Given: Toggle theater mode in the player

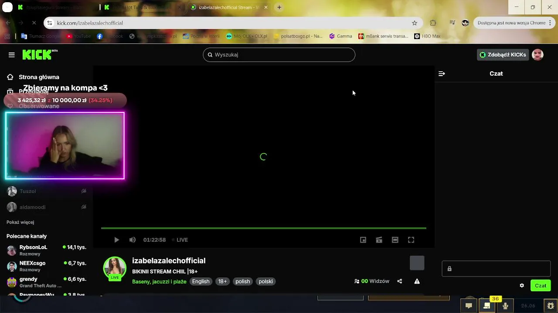Looking at the screenshot, I should pyautogui.click(x=395, y=240).
